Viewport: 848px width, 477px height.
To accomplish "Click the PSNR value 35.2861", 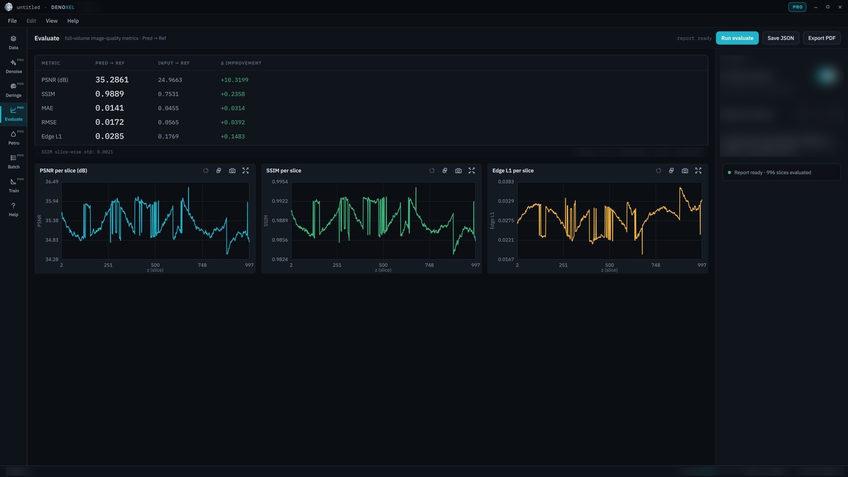I will [x=112, y=80].
